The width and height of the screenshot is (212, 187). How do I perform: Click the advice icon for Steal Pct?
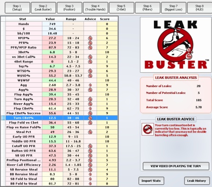[x=90, y=132]
